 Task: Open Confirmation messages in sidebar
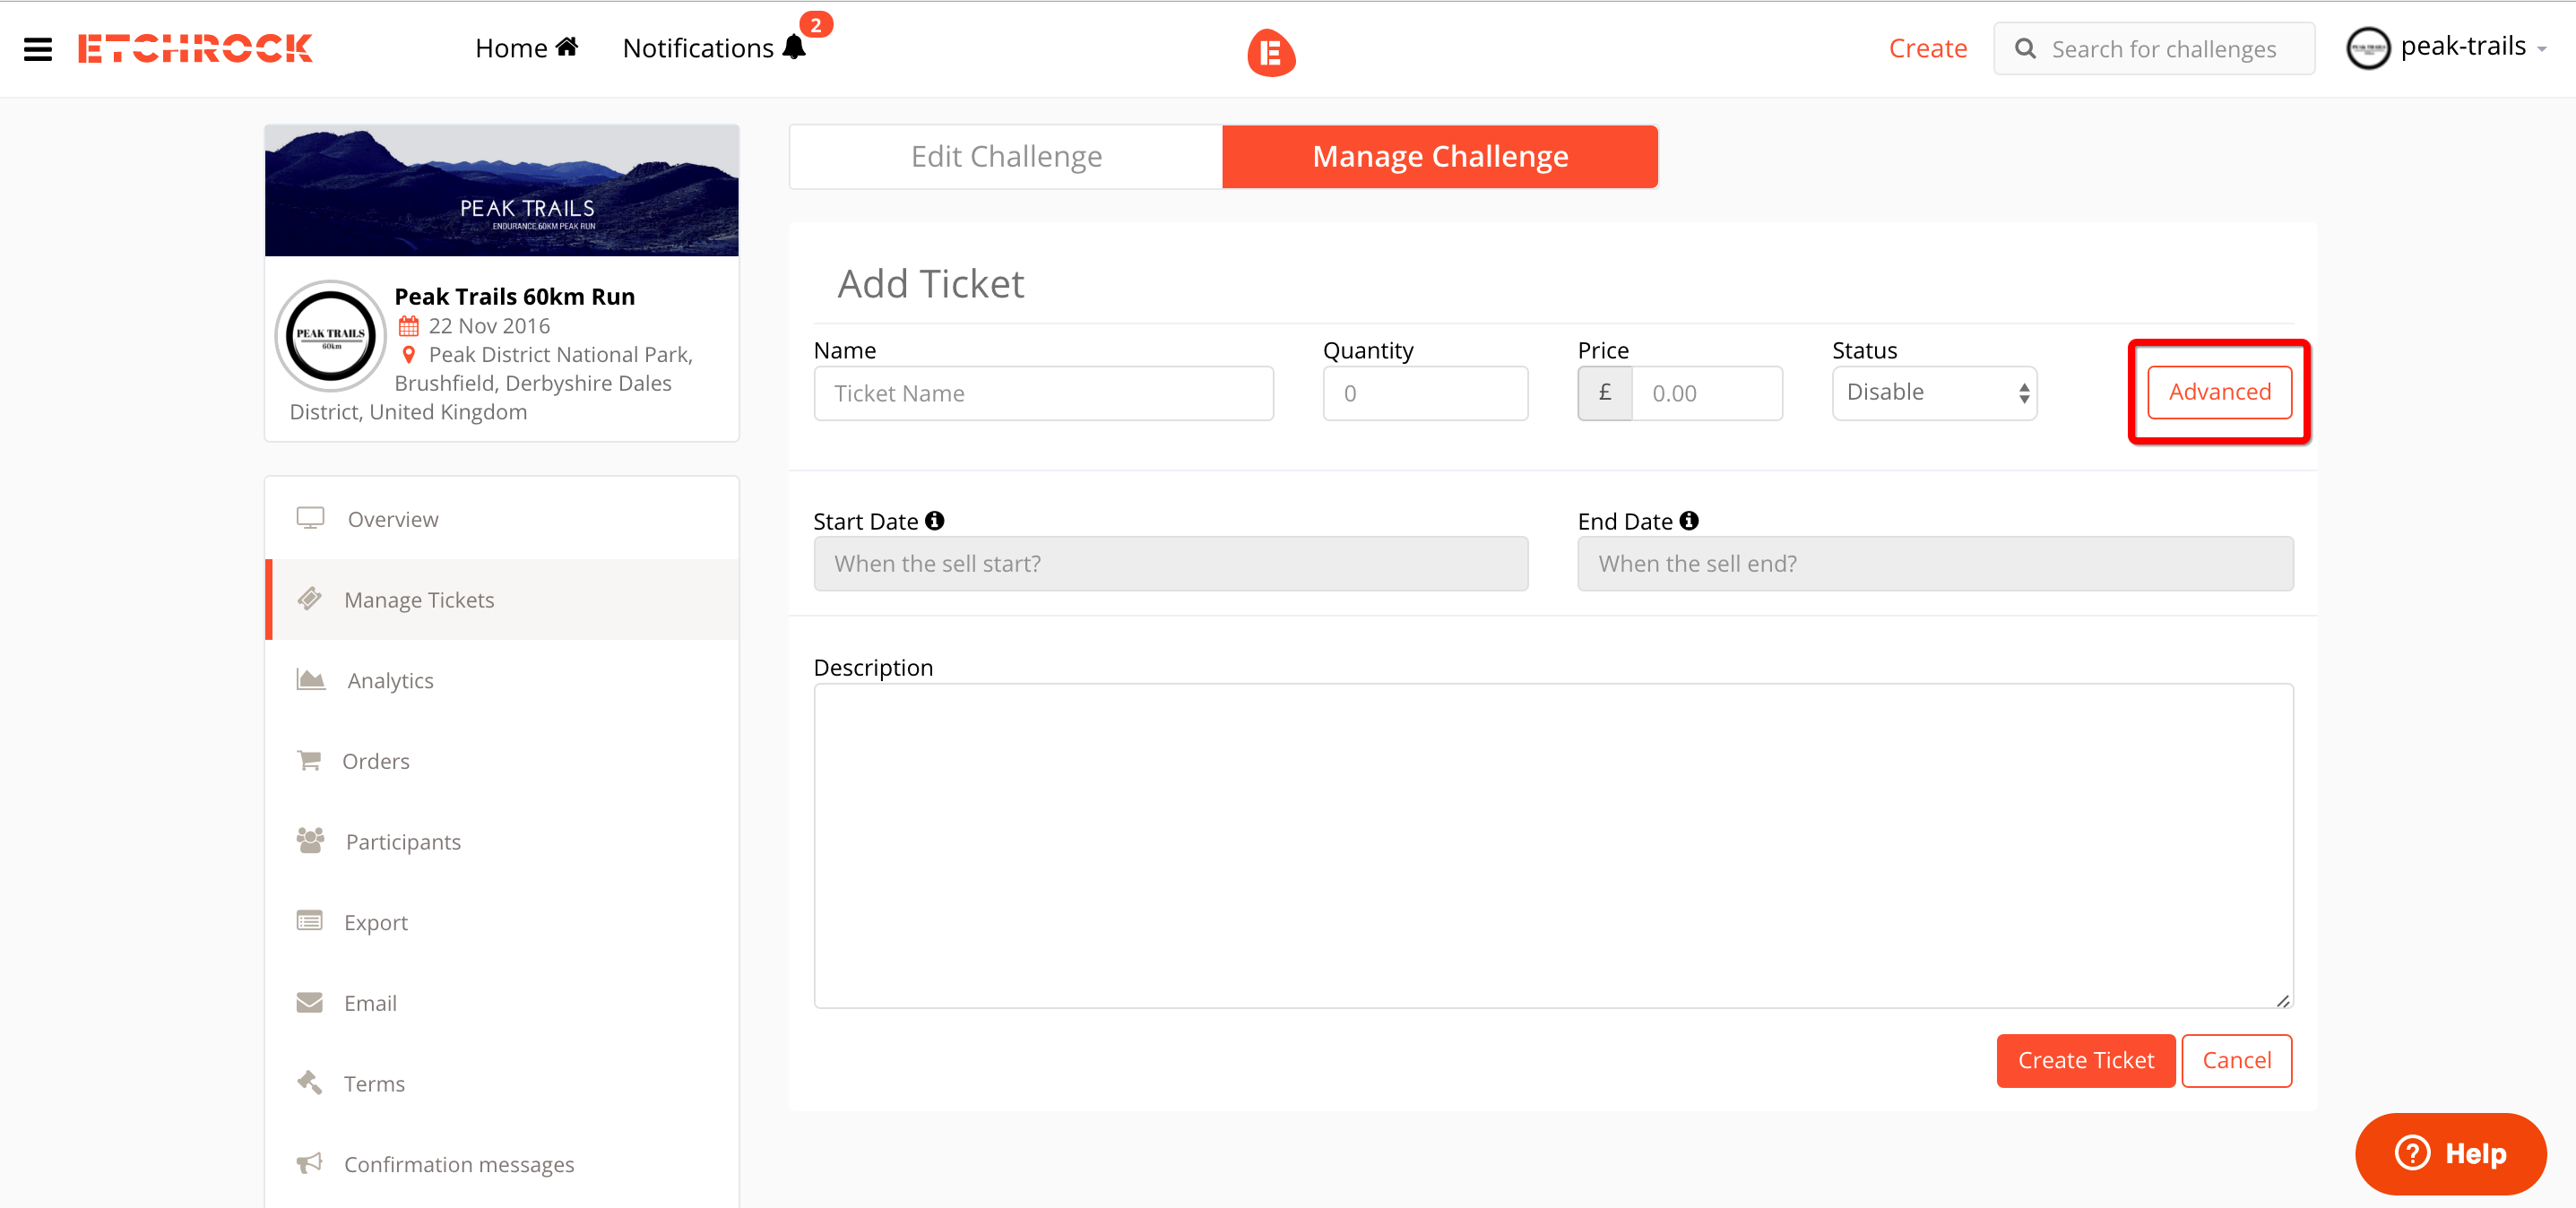pos(458,1164)
